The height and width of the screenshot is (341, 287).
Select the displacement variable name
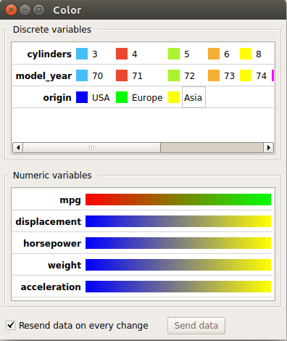point(48,222)
